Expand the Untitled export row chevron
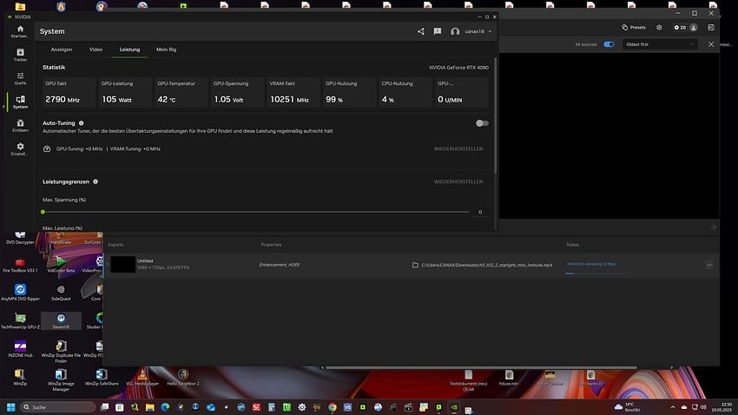The image size is (738, 415). (107, 265)
